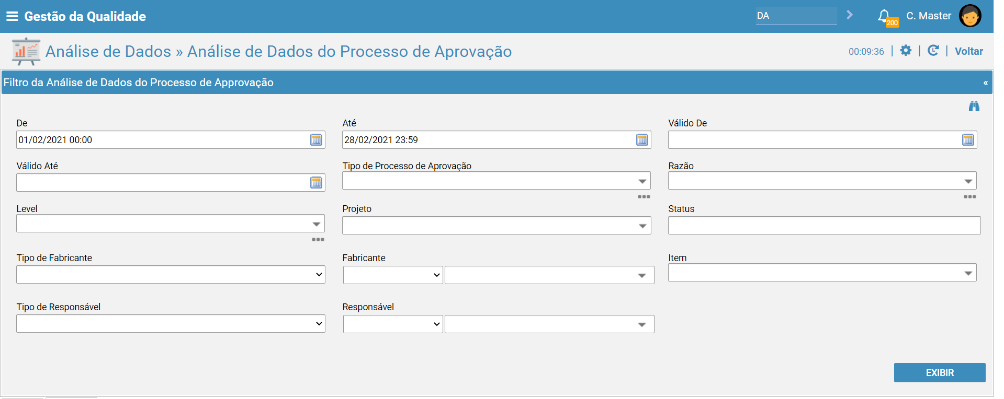Click the Análise de Dados chart icon
This screenshot has width=1004, height=399.
pyautogui.click(x=26, y=51)
